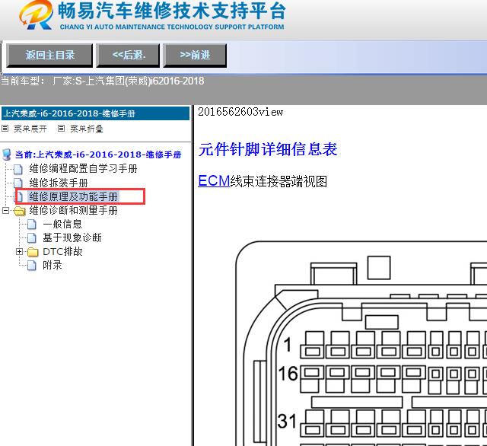Open root node 当前:上汽荣威-i6-2016-2018-维修手册
The image size is (487, 446).
click(x=98, y=155)
